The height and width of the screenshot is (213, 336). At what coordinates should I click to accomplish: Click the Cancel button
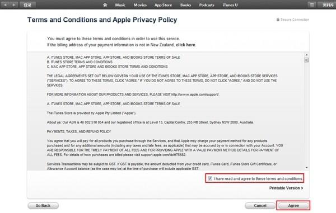260,206
